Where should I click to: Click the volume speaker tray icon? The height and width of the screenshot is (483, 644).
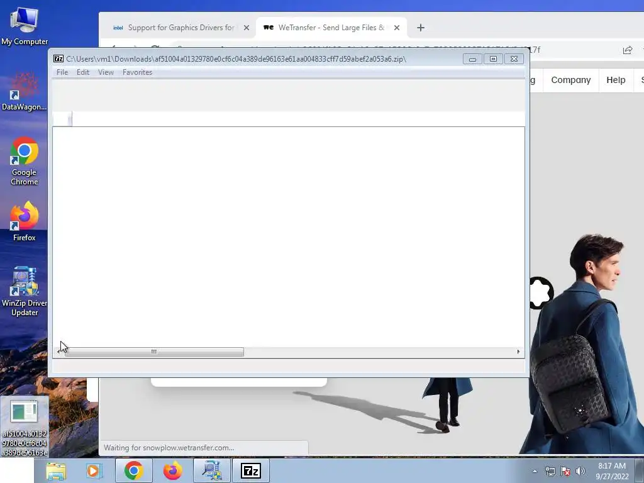click(x=580, y=471)
